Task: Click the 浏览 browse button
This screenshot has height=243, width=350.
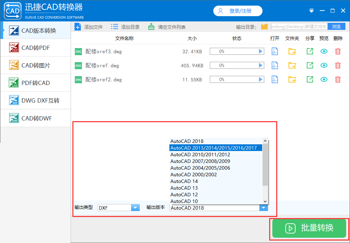Action: click(x=336, y=27)
